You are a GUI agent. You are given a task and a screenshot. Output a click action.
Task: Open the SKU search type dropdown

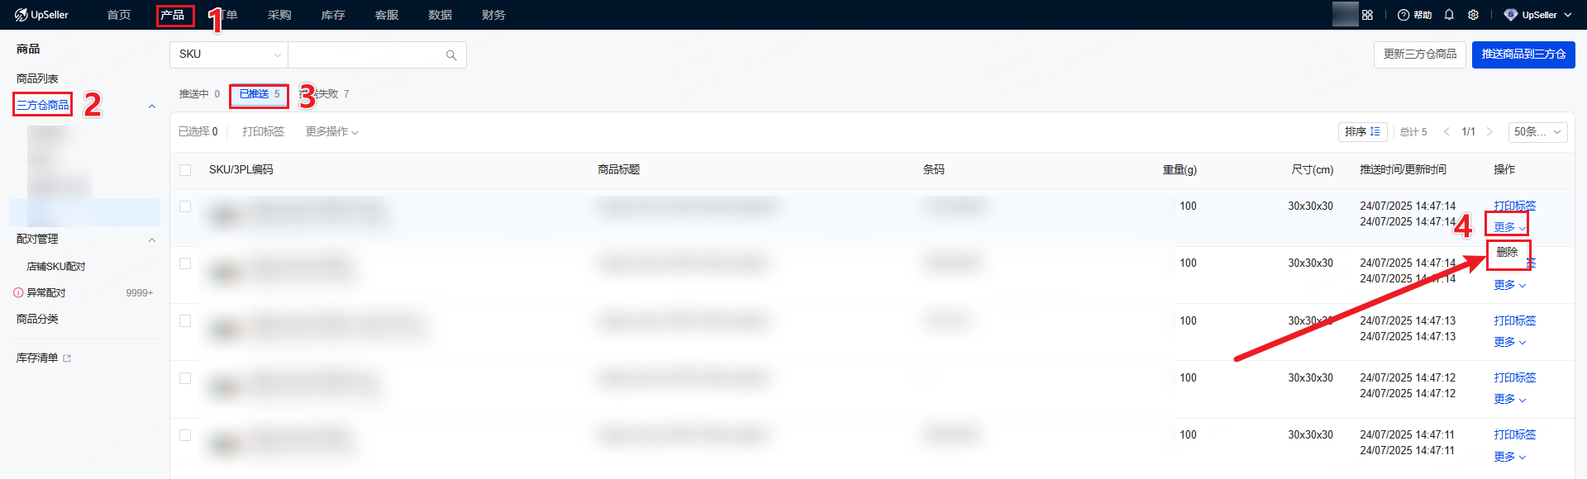pos(229,55)
